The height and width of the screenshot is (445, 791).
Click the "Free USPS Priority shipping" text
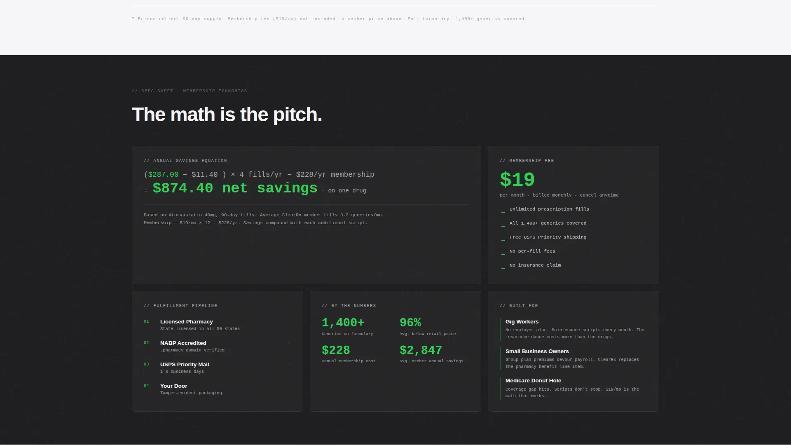548,237
